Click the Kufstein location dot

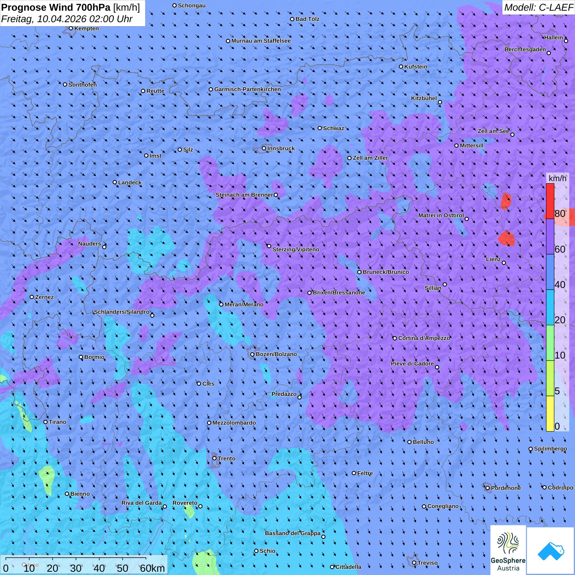click(401, 67)
